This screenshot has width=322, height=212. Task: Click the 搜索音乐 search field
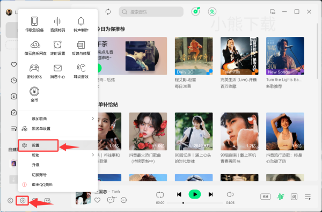[x=151, y=12]
